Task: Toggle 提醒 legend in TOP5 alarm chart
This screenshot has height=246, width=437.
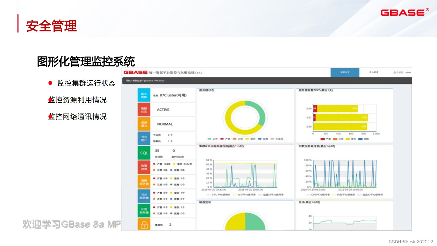Action: tap(364, 139)
